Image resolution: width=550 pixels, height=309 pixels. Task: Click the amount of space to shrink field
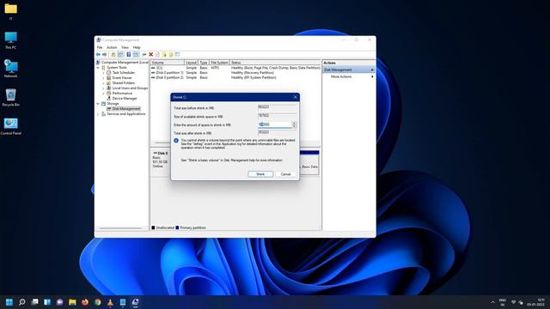(x=275, y=124)
